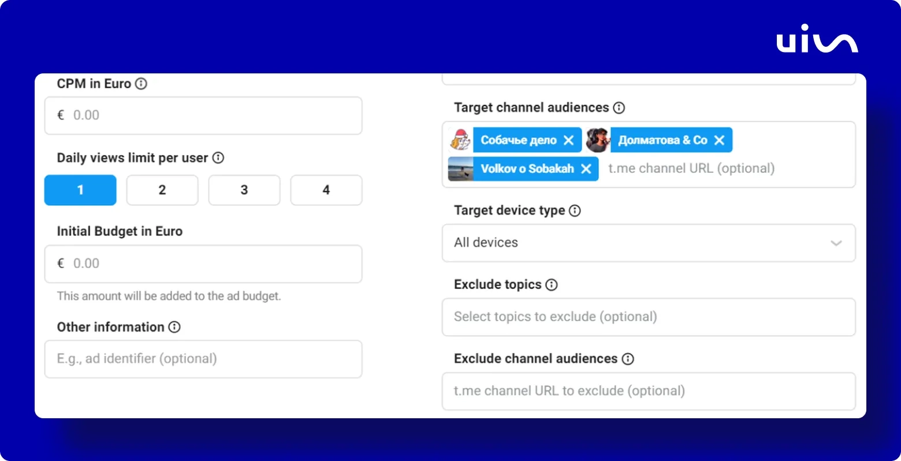
Task: Open the All devices dropdown
Action: (649, 243)
